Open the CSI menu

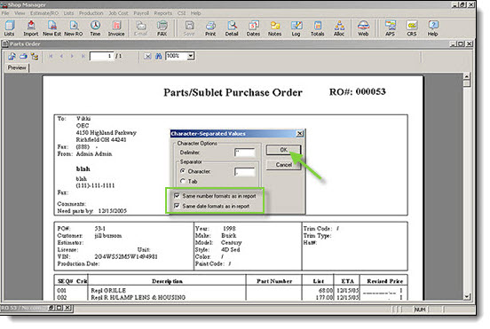pos(182,13)
